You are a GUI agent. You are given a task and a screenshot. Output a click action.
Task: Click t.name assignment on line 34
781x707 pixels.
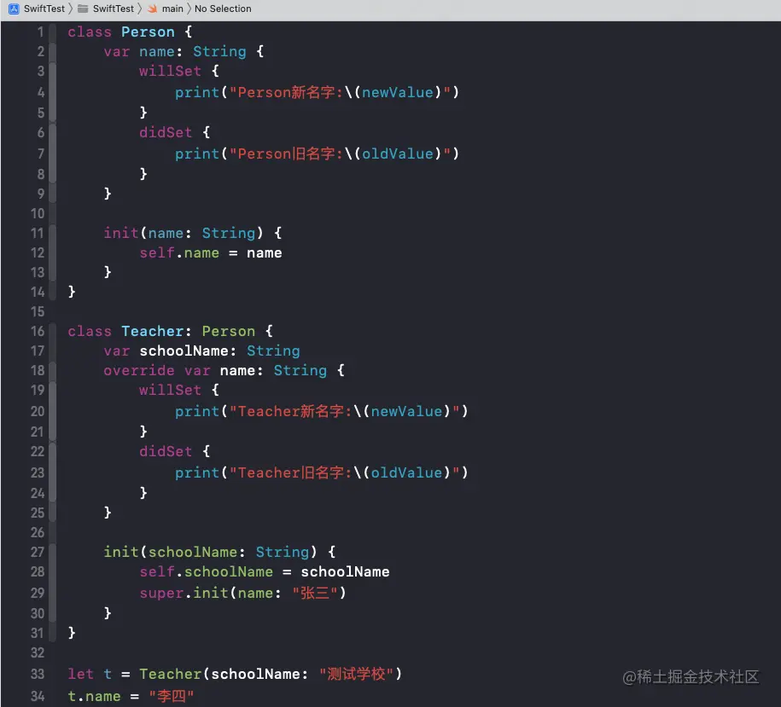pos(131,696)
